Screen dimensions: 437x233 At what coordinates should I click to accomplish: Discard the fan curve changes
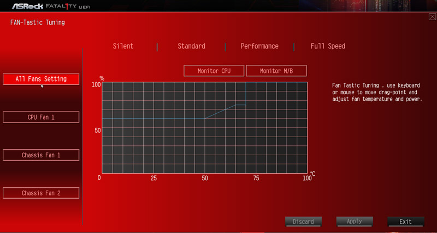pyautogui.click(x=303, y=222)
